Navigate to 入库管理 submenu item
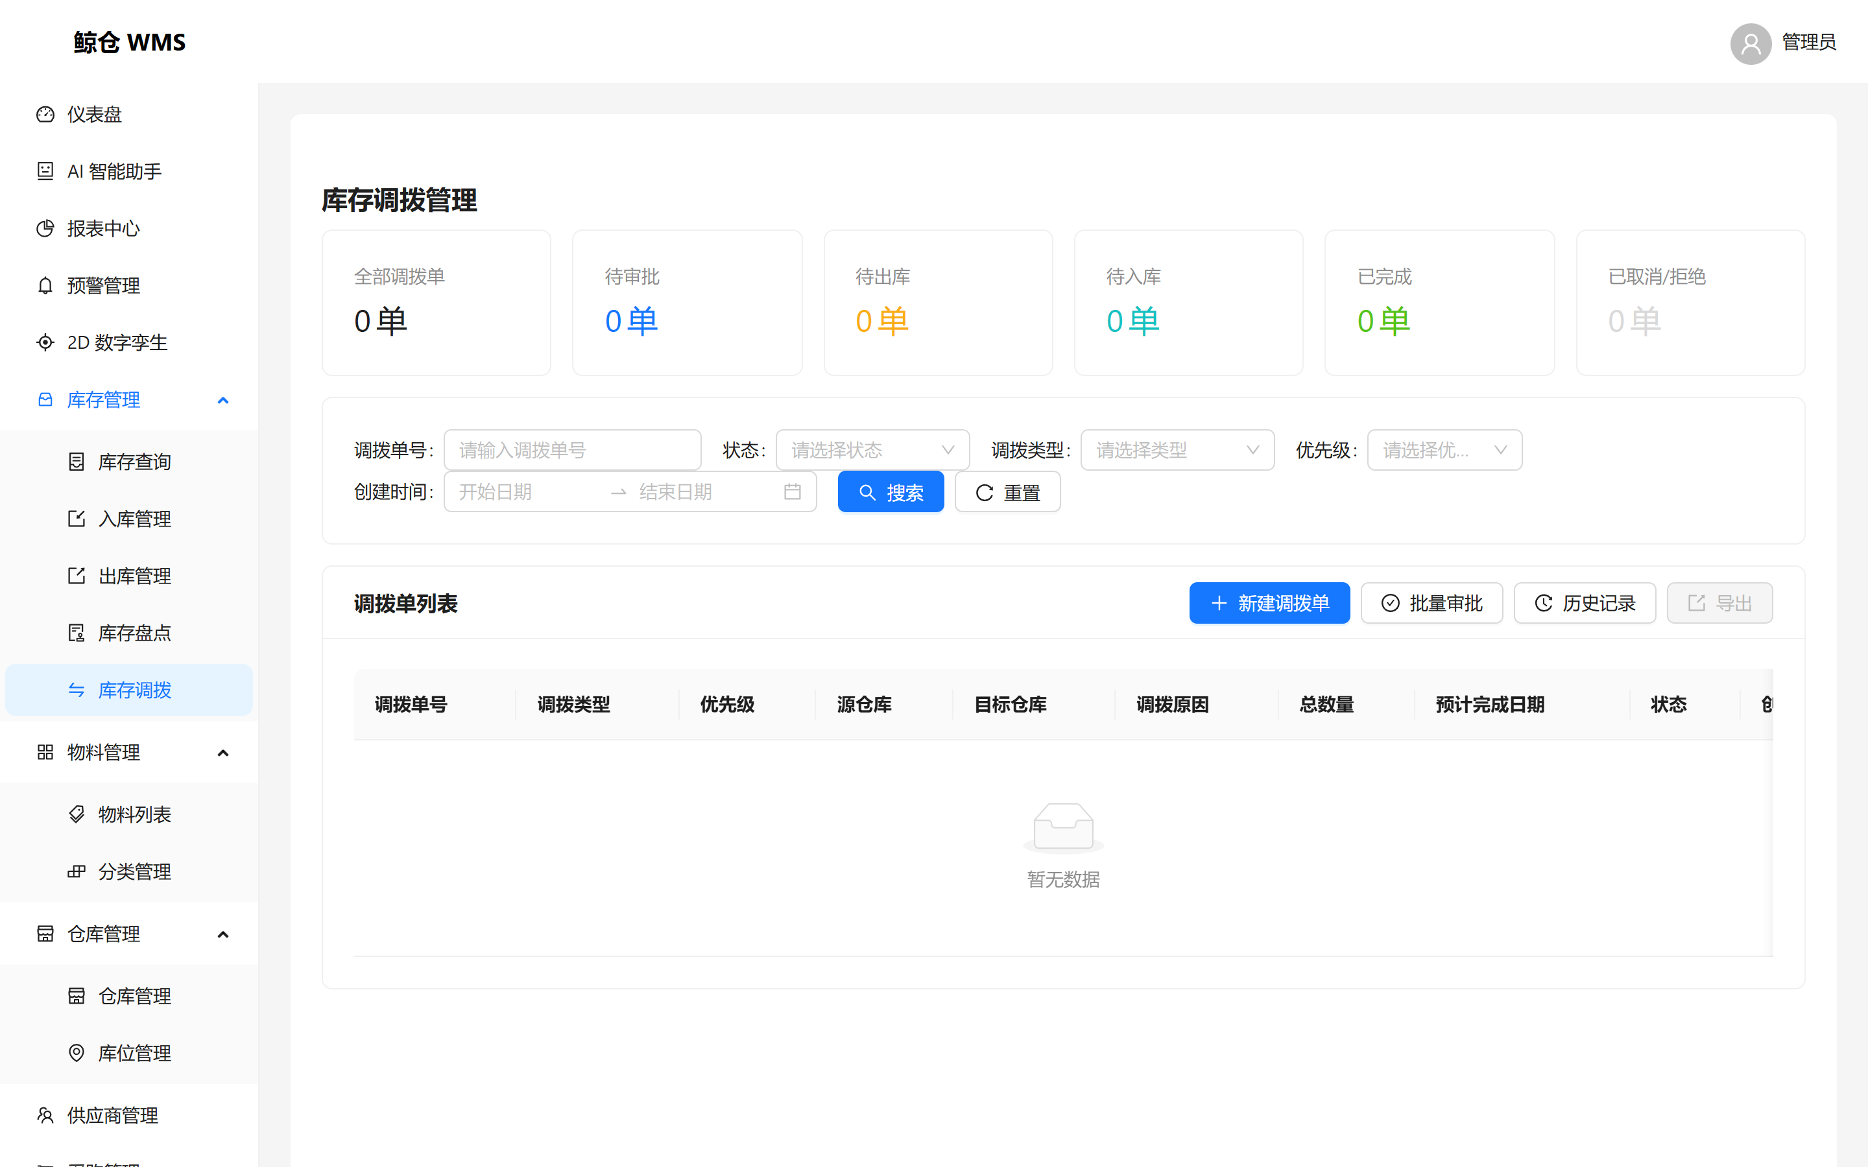This screenshot has height=1167, width=1868. click(129, 519)
